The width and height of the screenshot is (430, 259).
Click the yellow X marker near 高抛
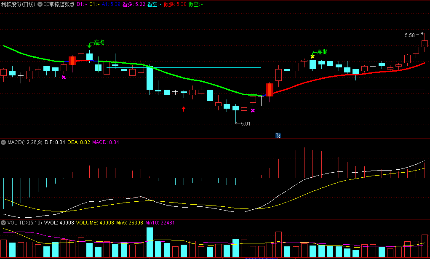click(312, 56)
